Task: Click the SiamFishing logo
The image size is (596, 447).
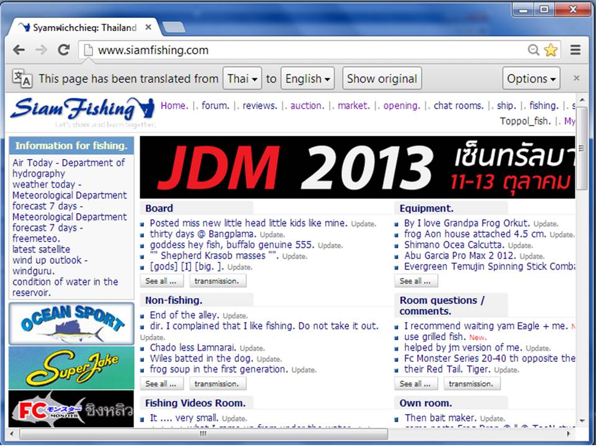Action: click(82, 111)
